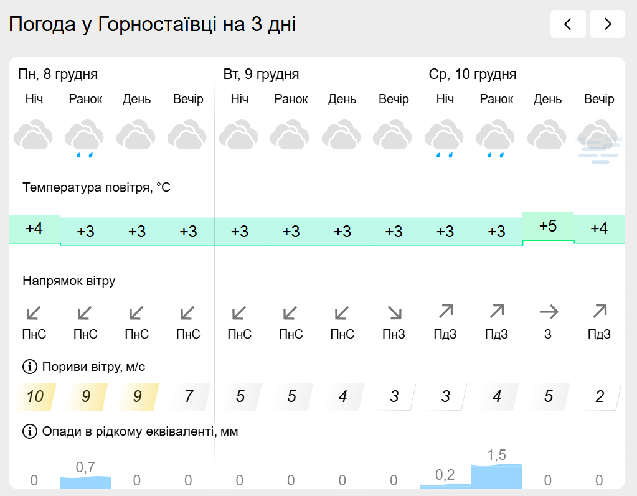637x496 pixels.
Task: Click the next days arrow button
Action: pos(607,24)
